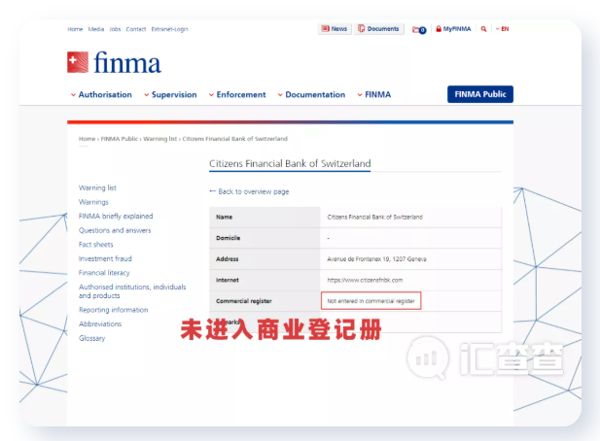600x441 pixels.
Task: Click Back to overview page
Action: (249, 191)
